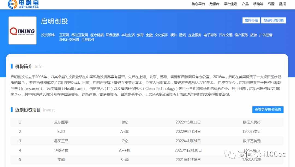
Task: Open the 投资机构列表 button
Action: [x=273, y=20]
